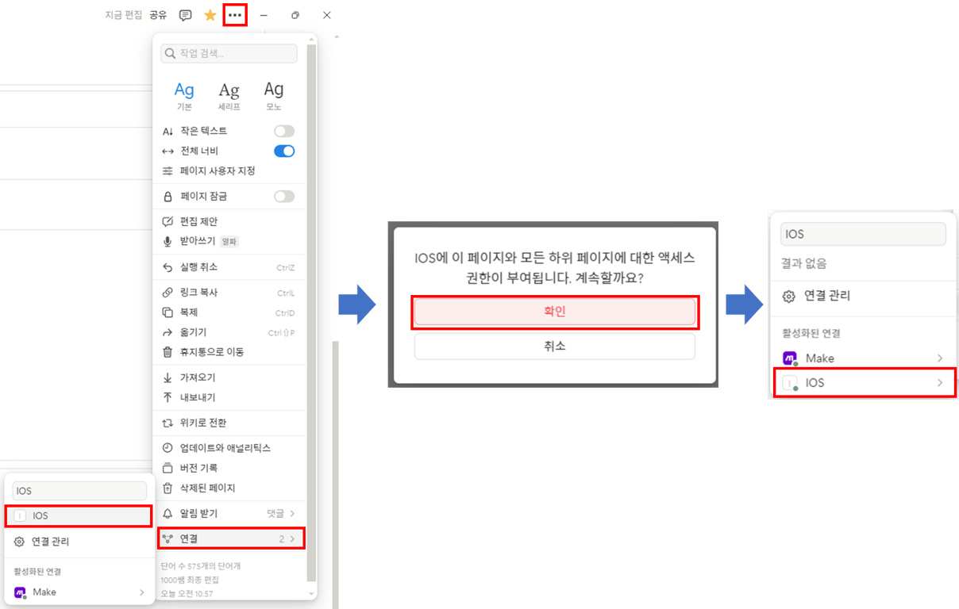Click the IOS search input field
Viewport: 959px width, 609px height.
pyautogui.click(x=862, y=233)
